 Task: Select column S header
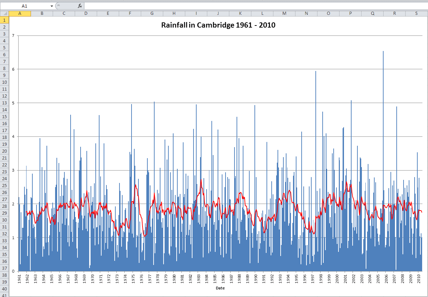[x=416, y=13]
